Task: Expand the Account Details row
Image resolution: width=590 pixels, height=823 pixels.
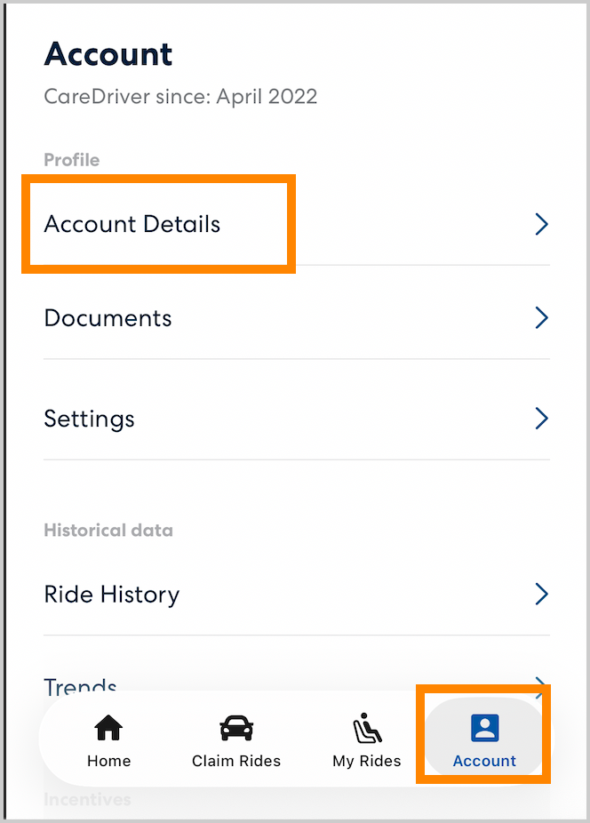Action: point(132,224)
